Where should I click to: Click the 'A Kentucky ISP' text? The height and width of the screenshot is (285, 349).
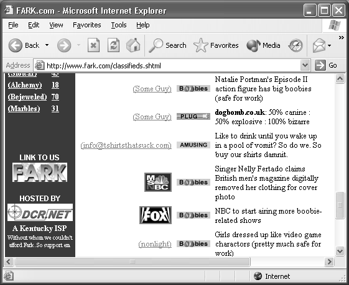[x=40, y=228]
